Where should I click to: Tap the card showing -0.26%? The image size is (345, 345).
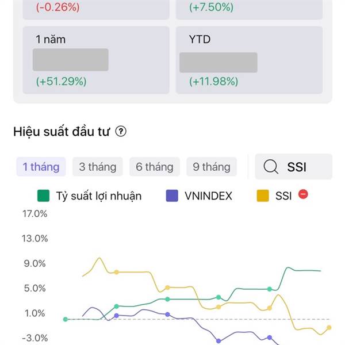(96, 9)
